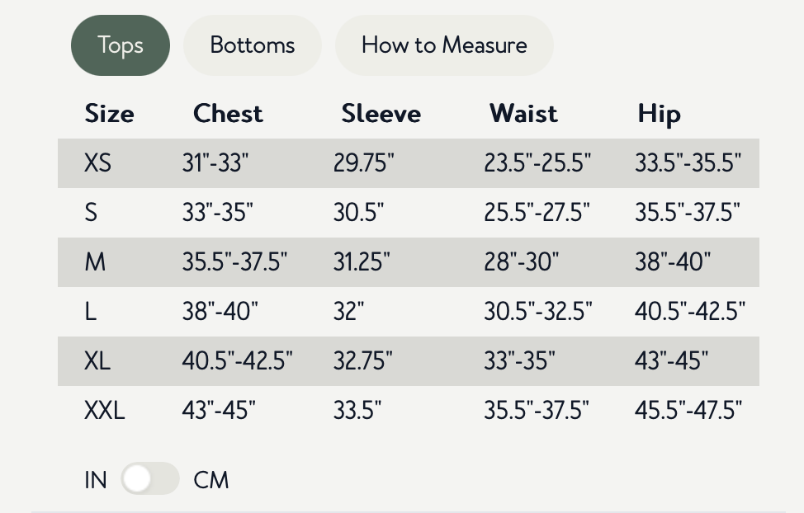804x513 pixels.
Task: Click the IN unit label
Action: click(x=96, y=480)
